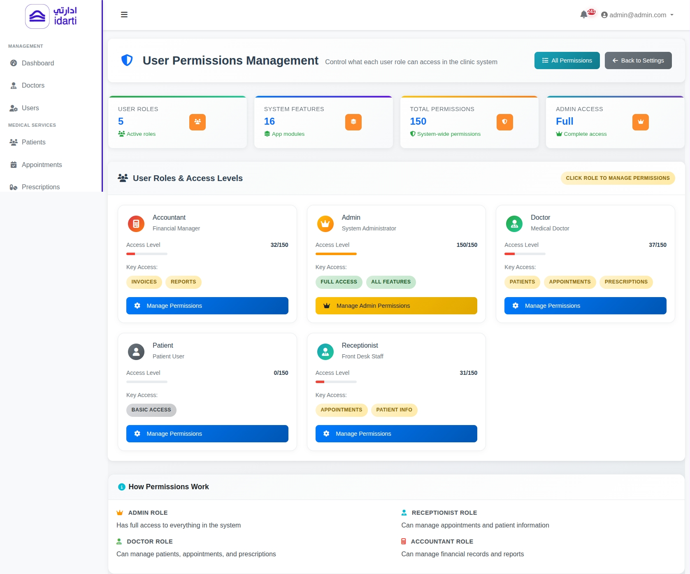
Task: Open Dashboard from the sidebar
Action: click(37, 63)
